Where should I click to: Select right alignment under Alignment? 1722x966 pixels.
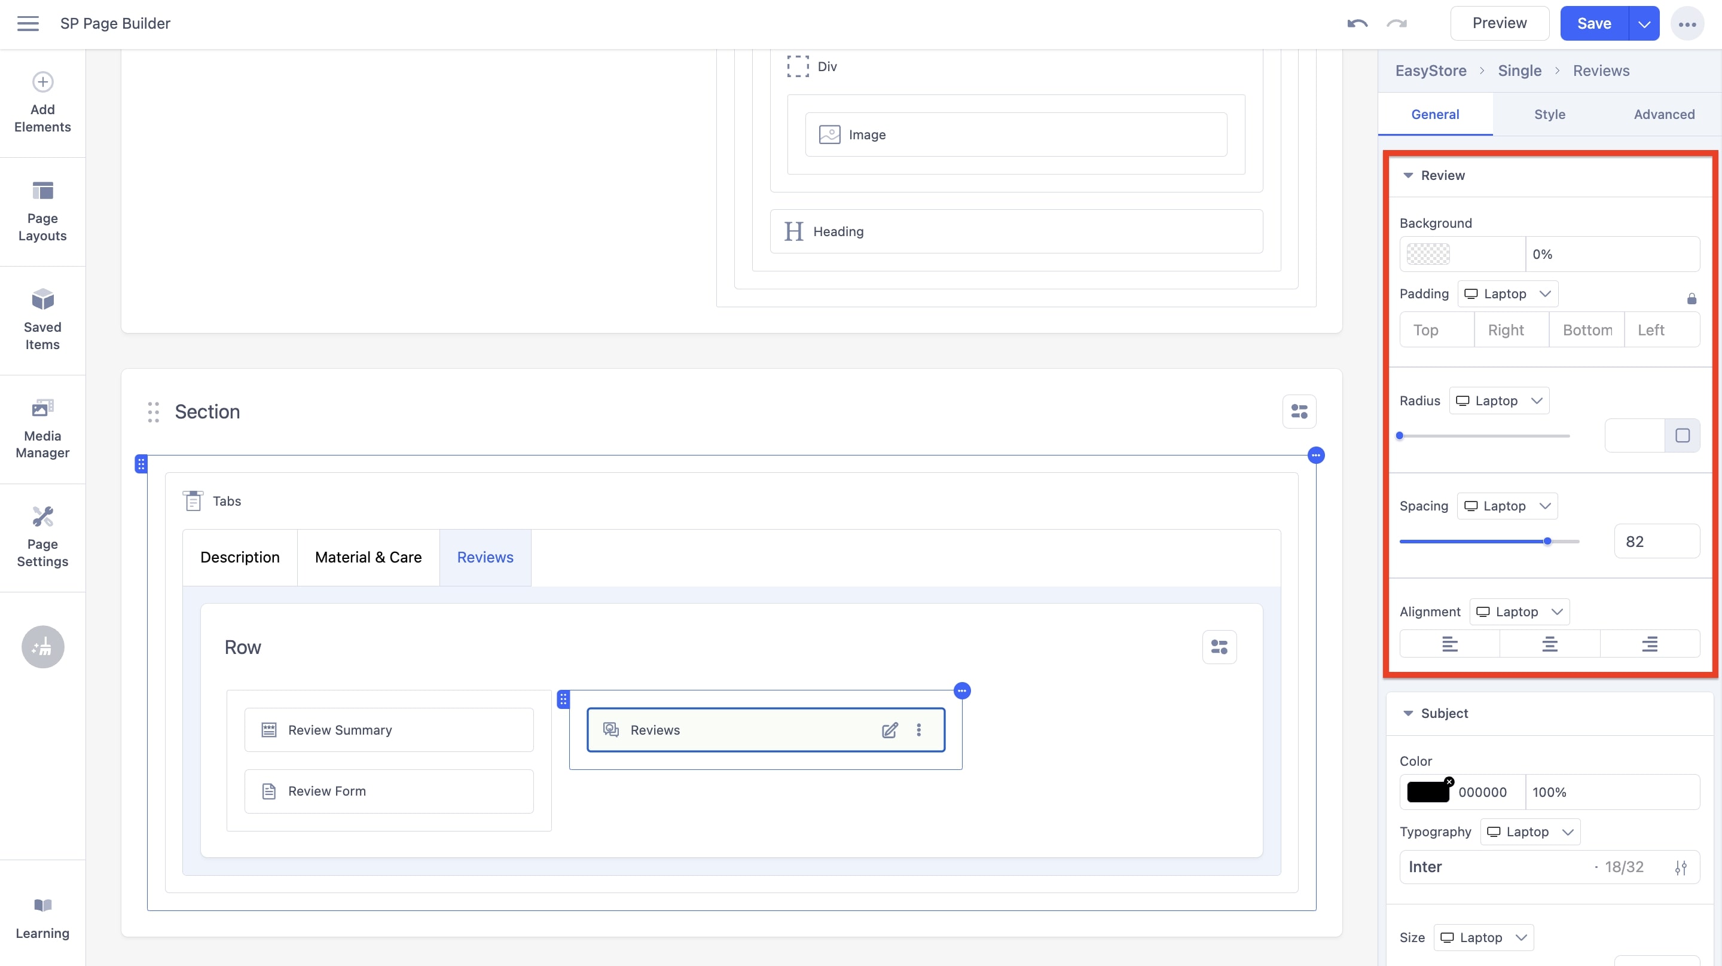[x=1649, y=643]
